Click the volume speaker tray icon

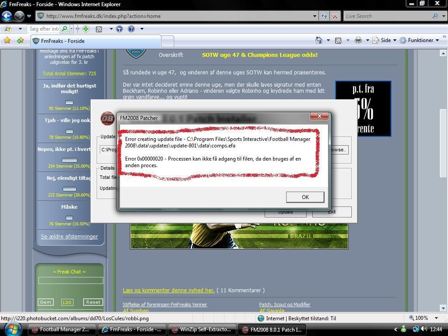(424, 329)
